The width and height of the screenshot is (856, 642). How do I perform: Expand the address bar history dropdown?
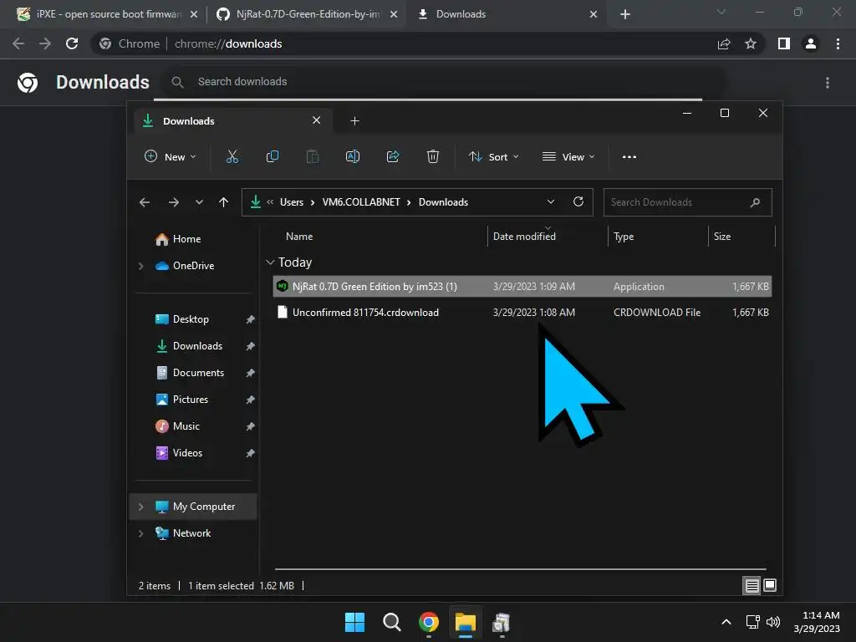coord(551,202)
